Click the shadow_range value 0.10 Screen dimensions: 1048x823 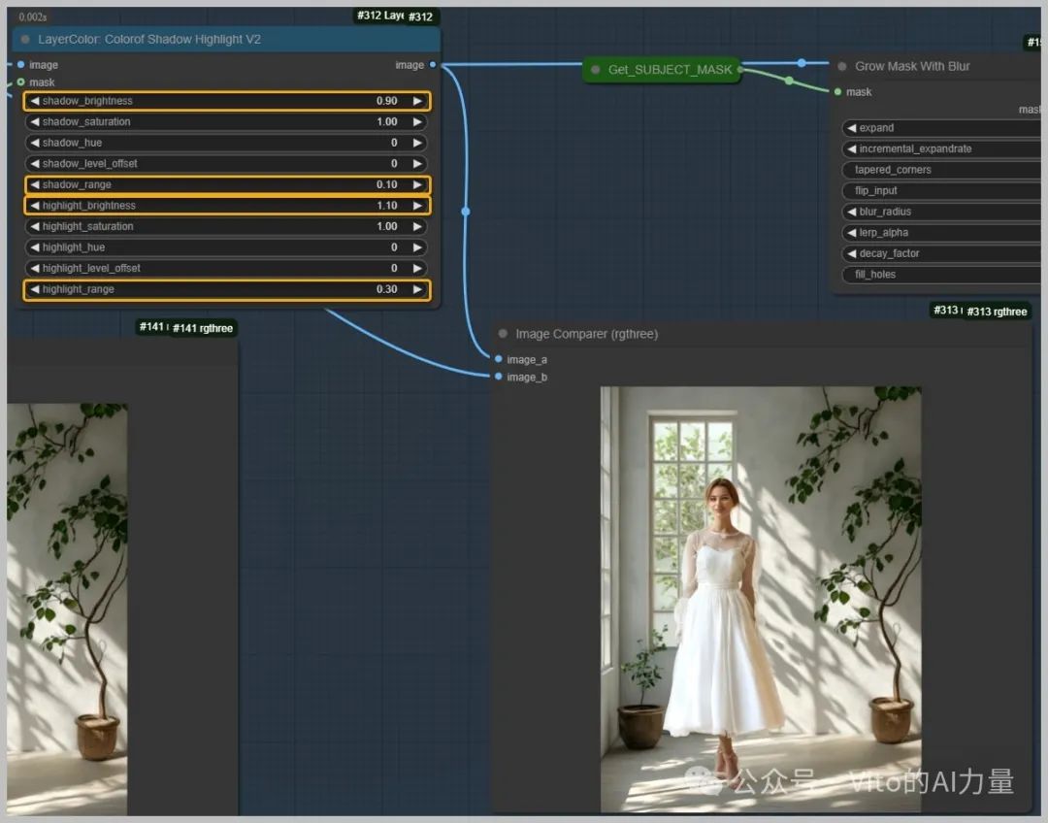(x=387, y=184)
